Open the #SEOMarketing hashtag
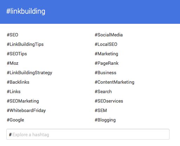This screenshot has width=180, height=146. coord(23,101)
